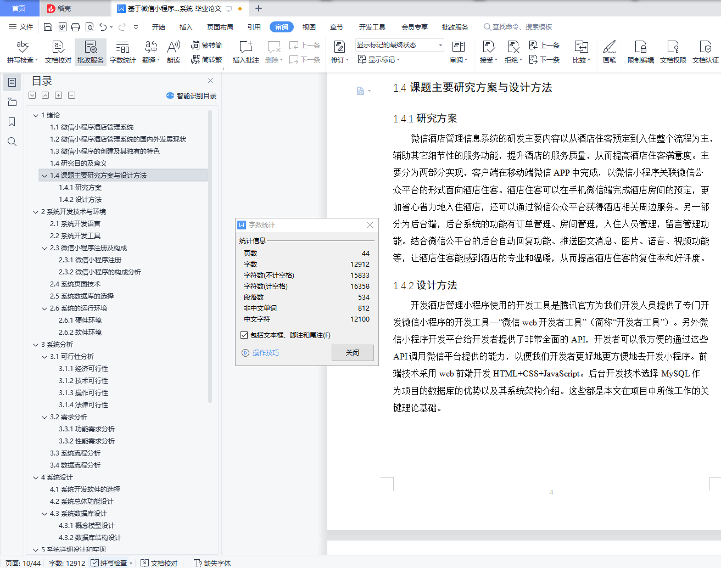Click the boxed plus icon under 目录
721x568 pixels.
pyautogui.click(x=59, y=95)
